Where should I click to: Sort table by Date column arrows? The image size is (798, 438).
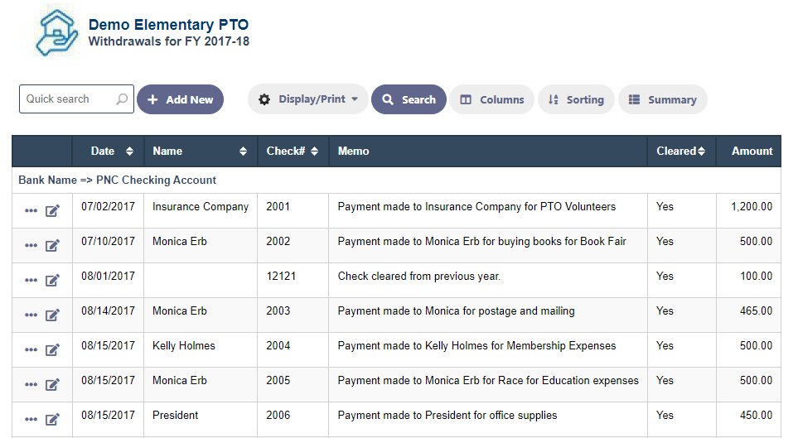(130, 151)
